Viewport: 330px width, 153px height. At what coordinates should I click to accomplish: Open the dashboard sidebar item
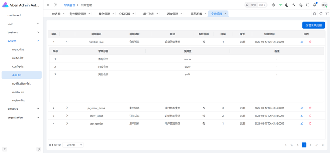21,15
